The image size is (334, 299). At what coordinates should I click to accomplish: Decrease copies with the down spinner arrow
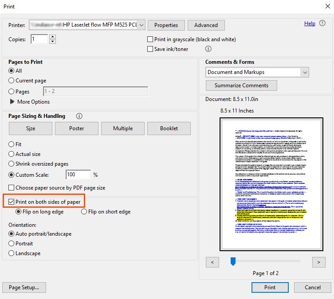pos(52,42)
